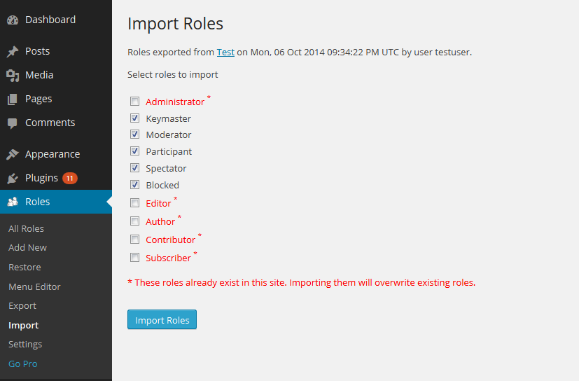Viewport: 579px width, 381px height.
Task: Open the Restore submenu
Action: click(x=25, y=267)
